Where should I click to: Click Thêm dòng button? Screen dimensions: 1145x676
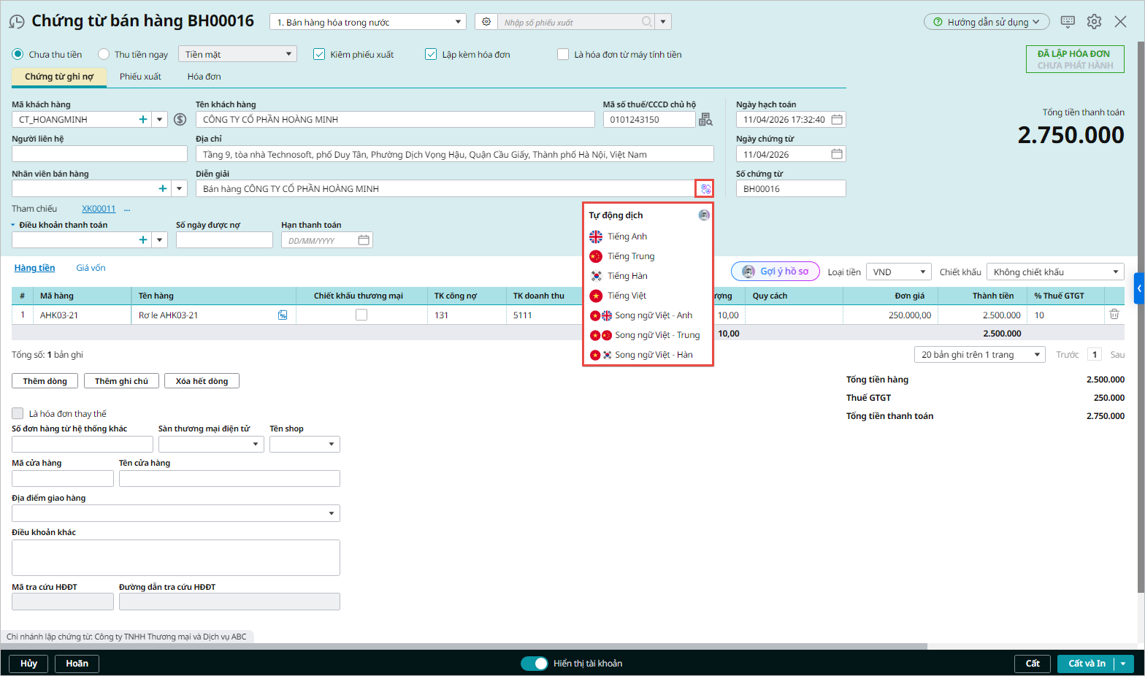click(45, 381)
